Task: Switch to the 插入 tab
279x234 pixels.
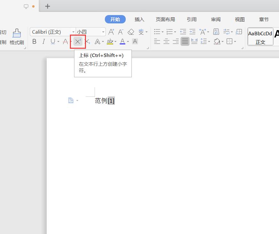Action: click(x=139, y=20)
